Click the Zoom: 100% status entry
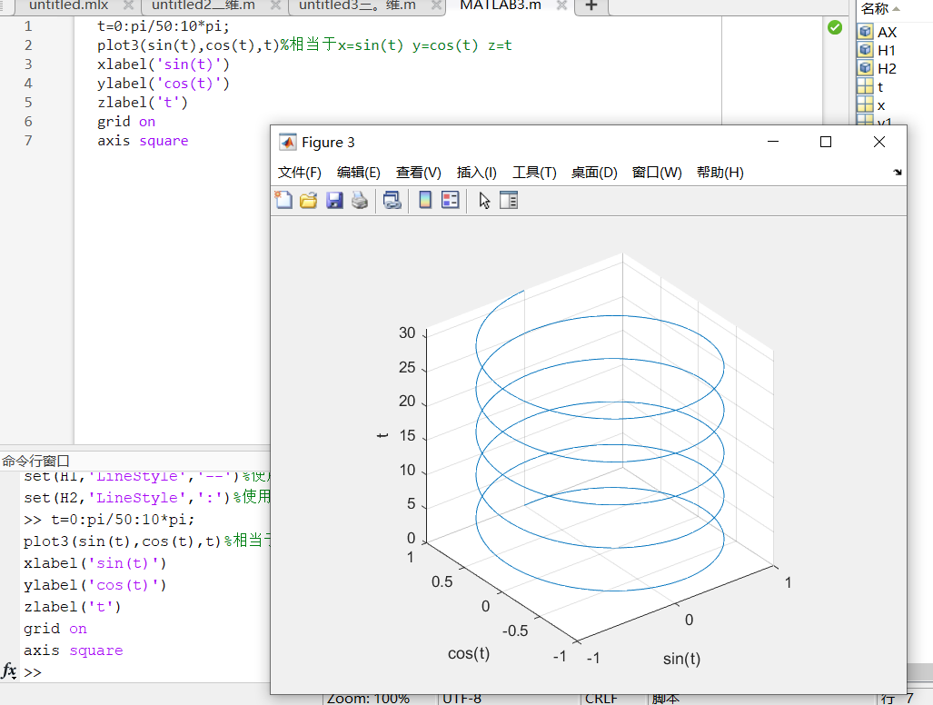 coord(368,699)
